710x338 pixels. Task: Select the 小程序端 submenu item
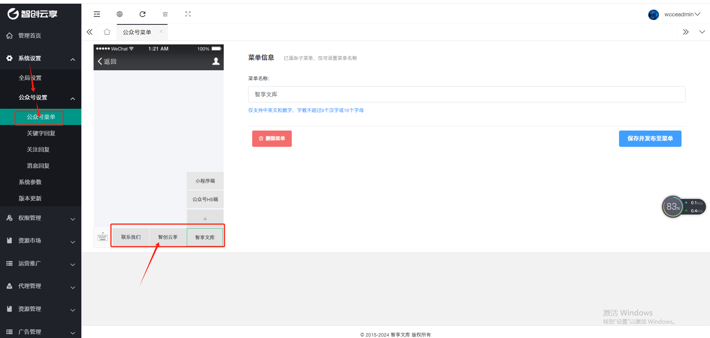pyautogui.click(x=205, y=181)
